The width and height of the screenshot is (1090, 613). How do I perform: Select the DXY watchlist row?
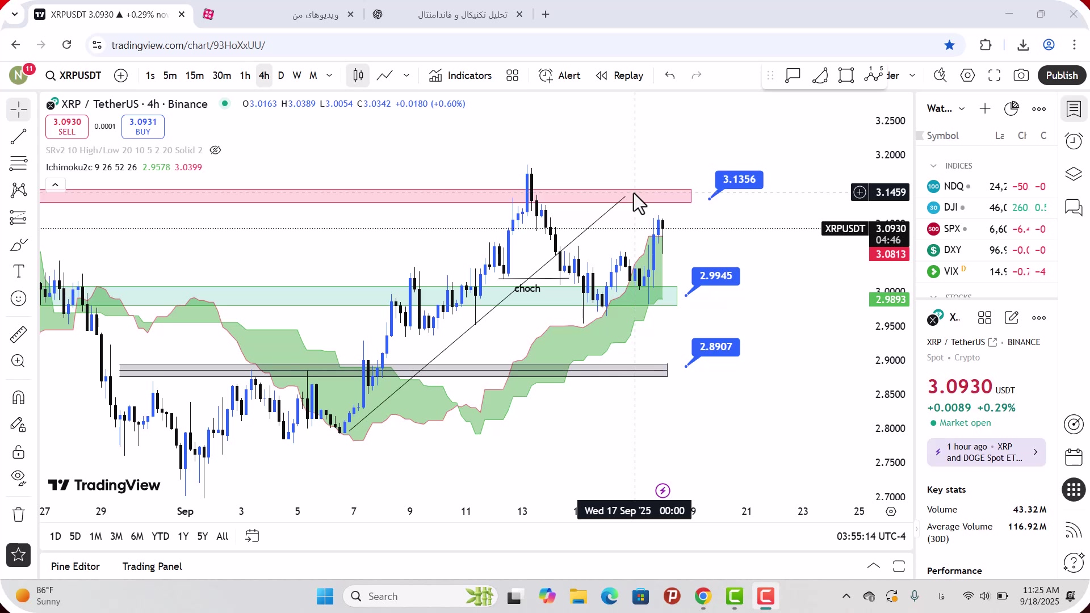987,250
